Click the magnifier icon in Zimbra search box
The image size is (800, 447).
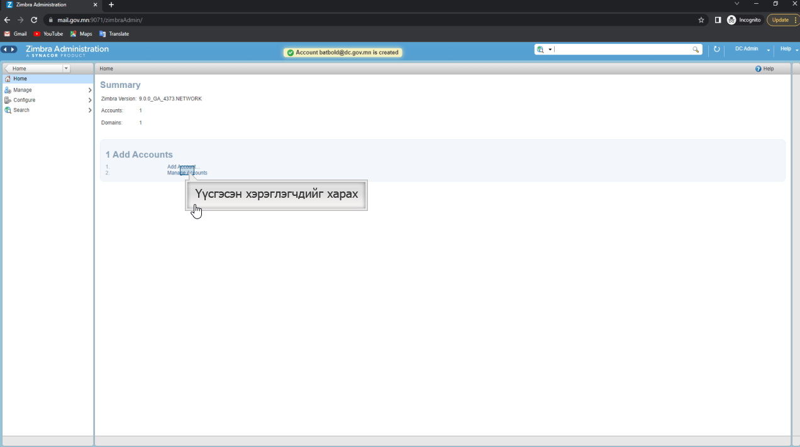tap(696, 50)
